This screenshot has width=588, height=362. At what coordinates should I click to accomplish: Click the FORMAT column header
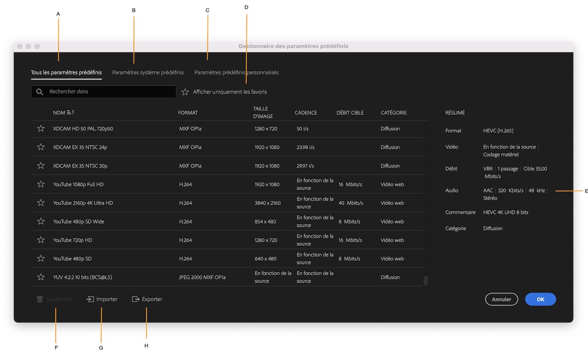coord(188,113)
